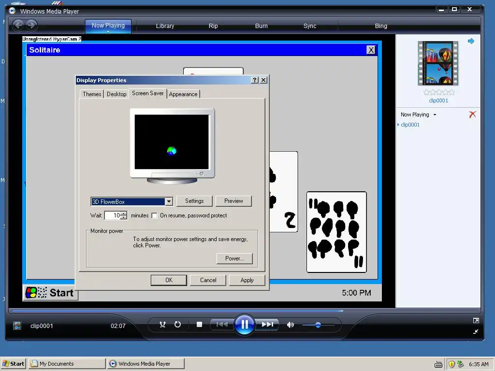Image resolution: width=495 pixels, height=371 pixels.
Task: Mute the player volume
Action: [x=290, y=325]
